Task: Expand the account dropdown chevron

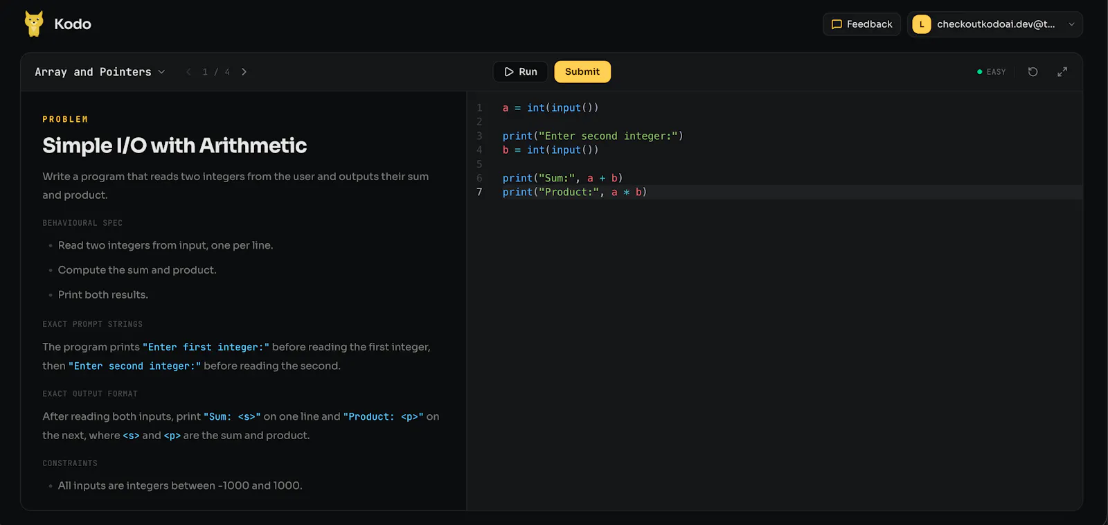Action: [1071, 24]
